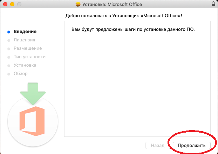Click the lock icon in title bar
The image size is (218, 154).
(213, 4)
